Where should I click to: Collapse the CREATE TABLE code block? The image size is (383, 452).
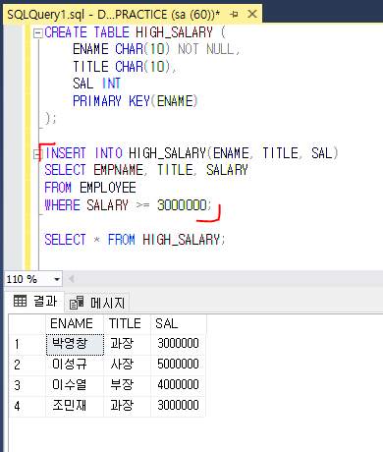click(38, 33)
